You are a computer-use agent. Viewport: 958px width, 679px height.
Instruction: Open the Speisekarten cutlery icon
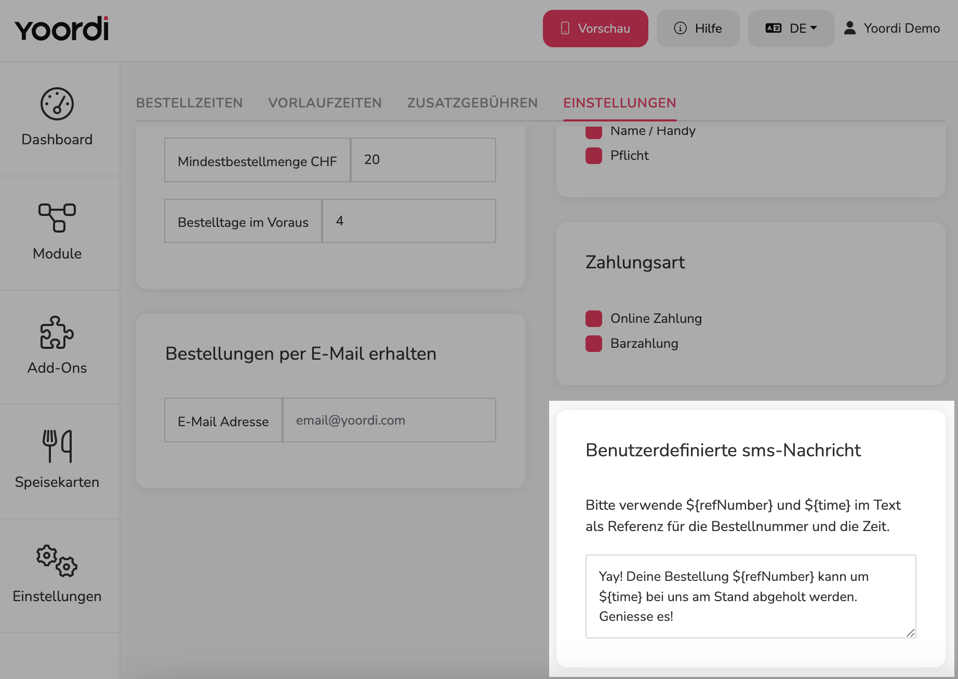click(57, 446)
